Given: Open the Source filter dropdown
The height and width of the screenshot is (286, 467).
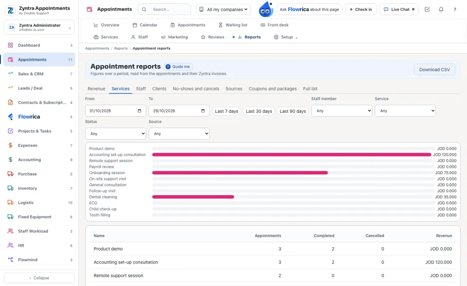Looking at the screenshot, I should pos(179,134).
